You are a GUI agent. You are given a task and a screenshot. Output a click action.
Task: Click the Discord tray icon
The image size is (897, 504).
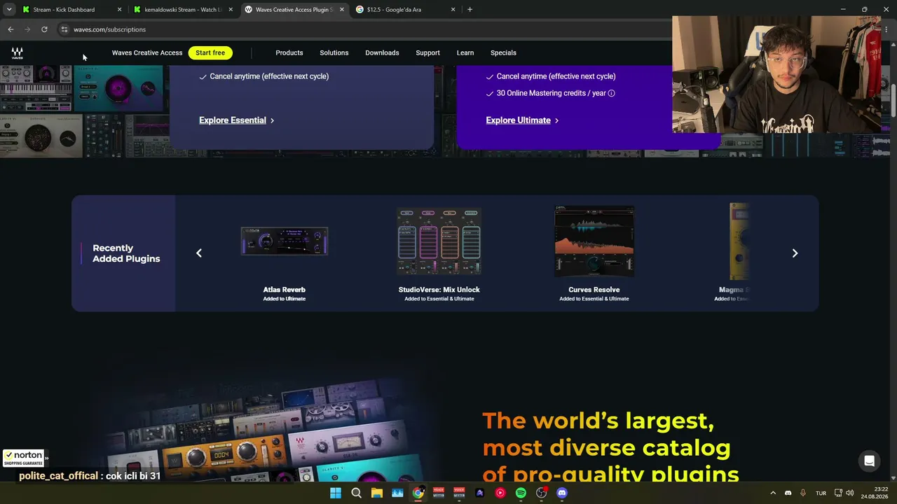click(x=788, y=493)
